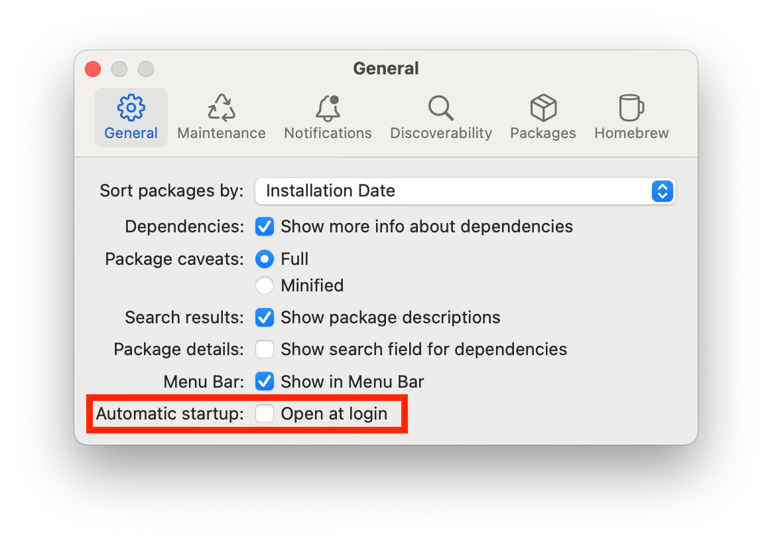Select the Discoverability tab
This screenshot has width=772, height=543.
[441, 117]
